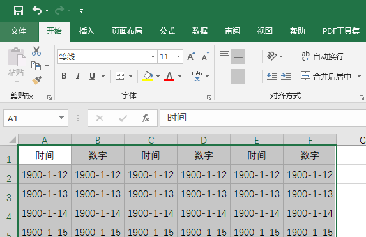Click the 合并后居中 merge button
Image resolution: width=366 pixels, height=237 pixels.
[x=326, y=76]
